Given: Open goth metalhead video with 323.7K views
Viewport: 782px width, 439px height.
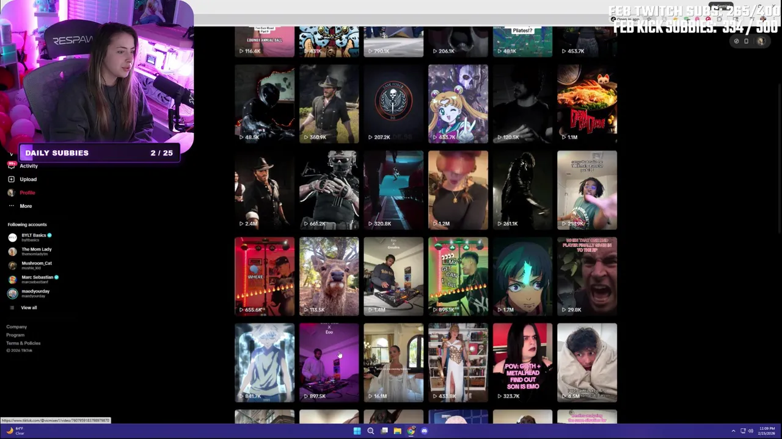Looking at the screenshot, I should 522,363.
